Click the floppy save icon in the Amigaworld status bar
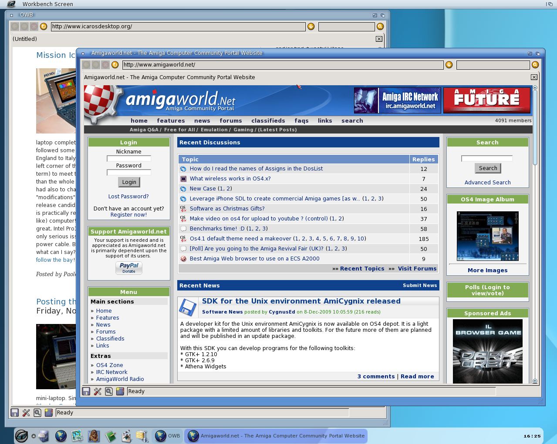The image size is (557, 444). pyautogui.click(x=86, y=391)
